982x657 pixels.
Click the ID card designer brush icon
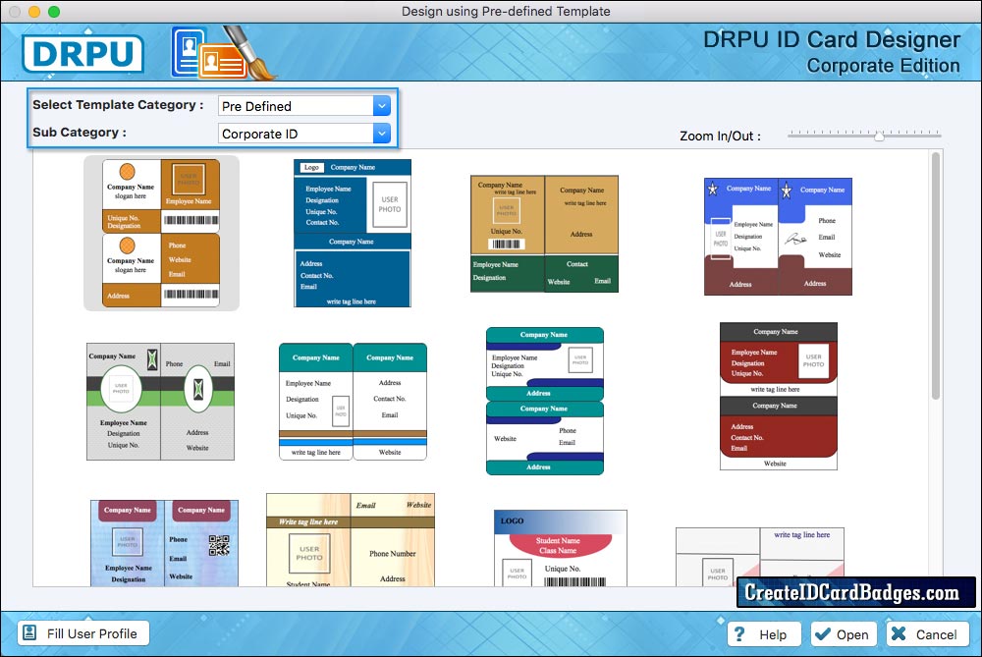click(x=223, y=53)
